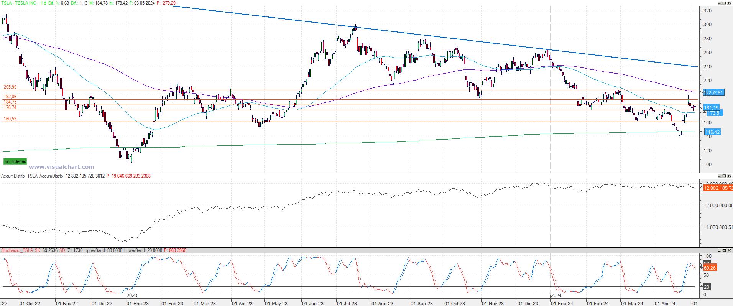Screen dimensions: 733x306
Task: Maximize the TSLA price chart panel
Action: pyautogui.click(x=725, y=3)
